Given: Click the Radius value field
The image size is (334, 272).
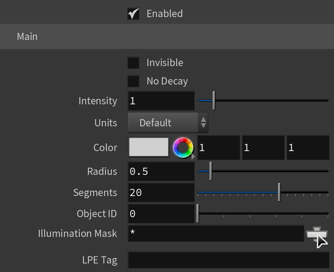Looking at the screenshot, I should tap(161, 171).
